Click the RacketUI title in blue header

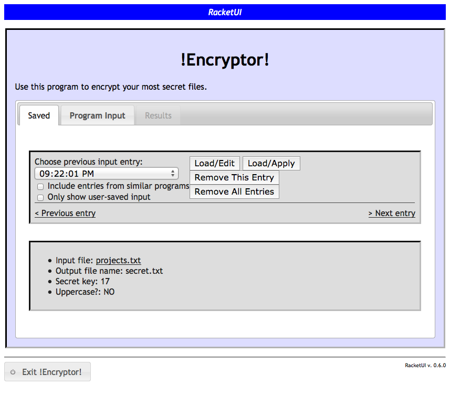[225, 12]
